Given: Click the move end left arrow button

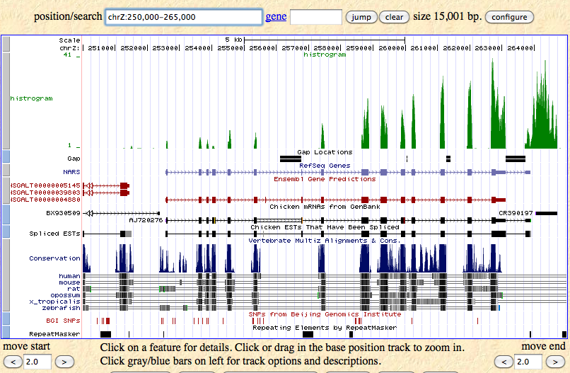Looking at the screenshot, I should coord(506,362).
